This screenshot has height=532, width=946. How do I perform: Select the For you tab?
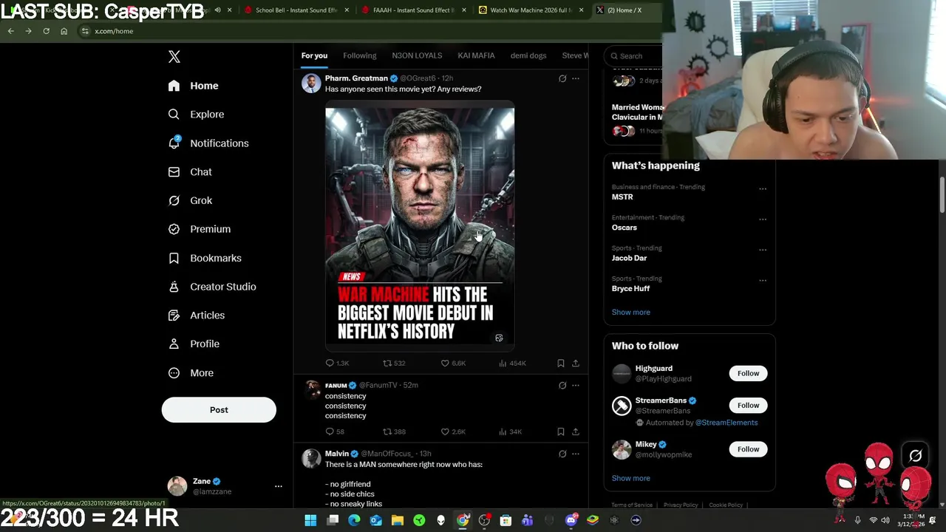[x=314, y=55]
